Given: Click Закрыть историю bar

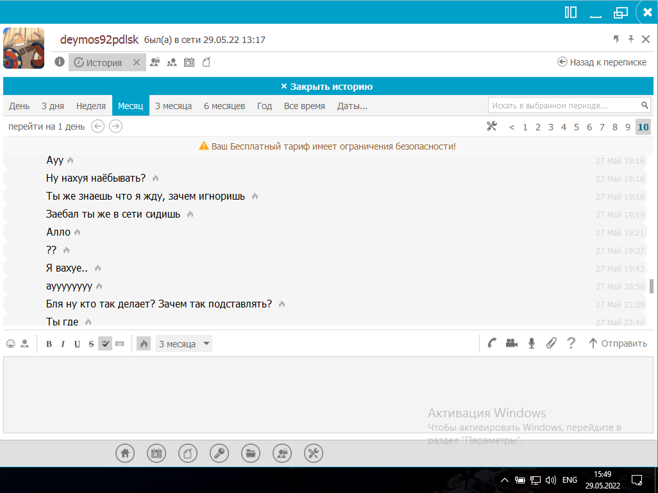Looking at the screenshot, I should (328, 86).
